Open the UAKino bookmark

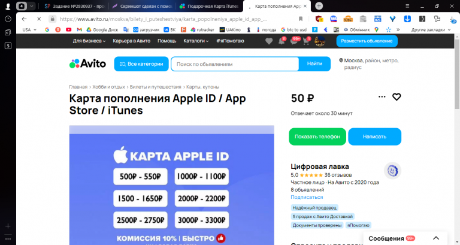(x=230, y=29)
